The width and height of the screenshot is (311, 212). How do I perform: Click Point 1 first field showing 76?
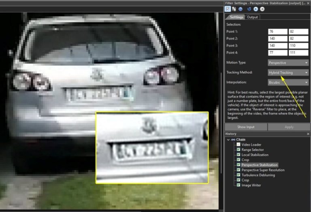click(x=278, y=32)
